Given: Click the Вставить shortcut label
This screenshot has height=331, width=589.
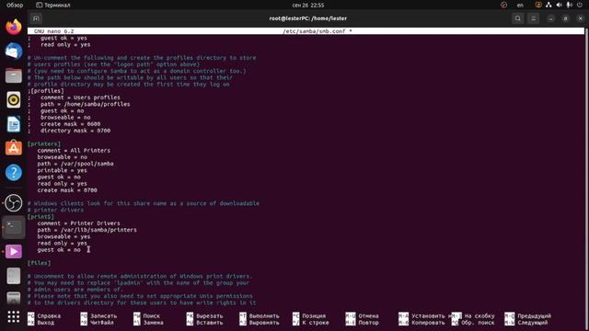Looking at the screenshot, I should coord(210,323).
